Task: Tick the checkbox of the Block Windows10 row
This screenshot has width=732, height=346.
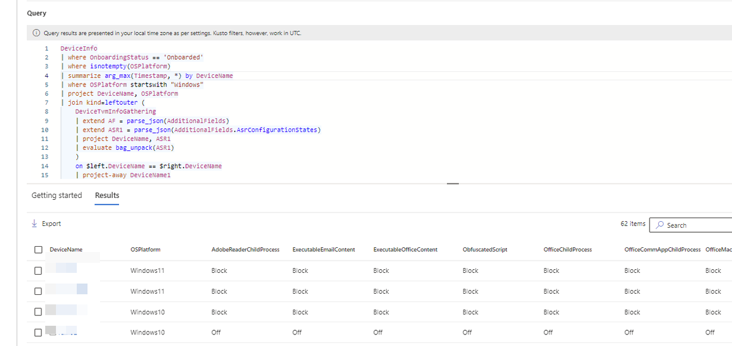Action: [38, 312]
